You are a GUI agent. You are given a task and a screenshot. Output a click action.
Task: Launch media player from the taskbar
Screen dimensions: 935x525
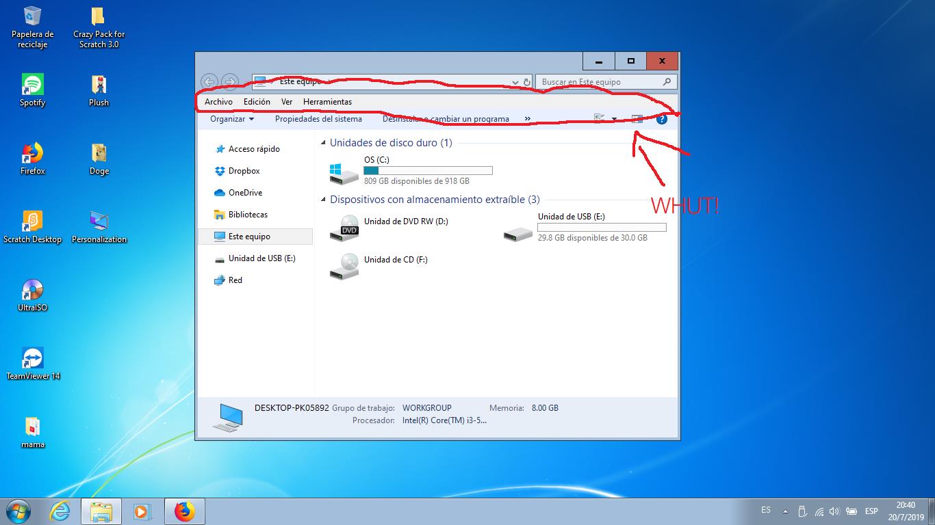tap(142, 511)
